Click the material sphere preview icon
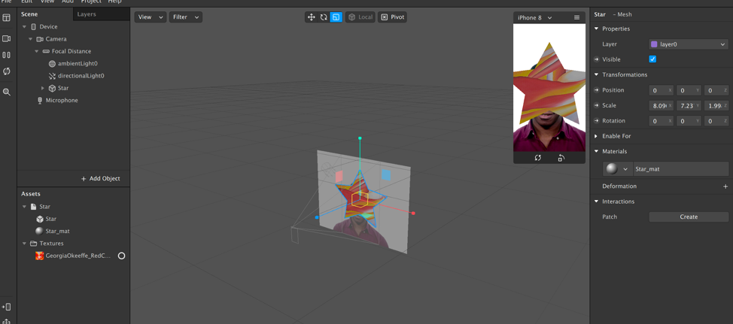 (x=610, y=169)
